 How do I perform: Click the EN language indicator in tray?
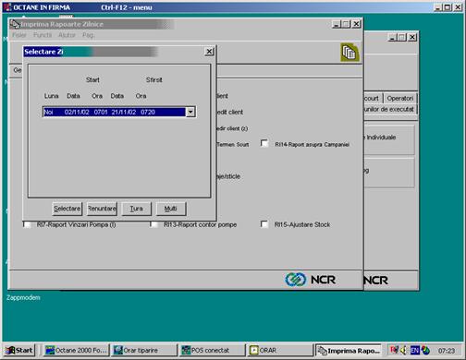click(x=414, y=350)
